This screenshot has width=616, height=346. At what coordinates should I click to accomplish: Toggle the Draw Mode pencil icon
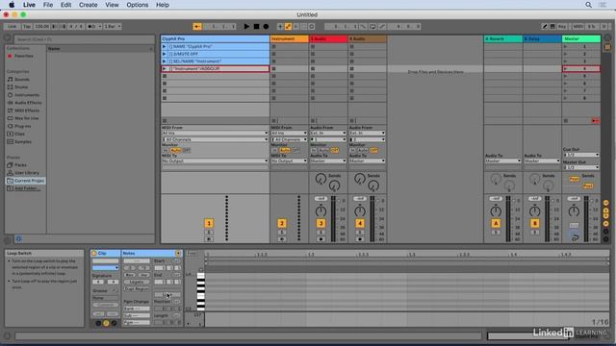544,26
